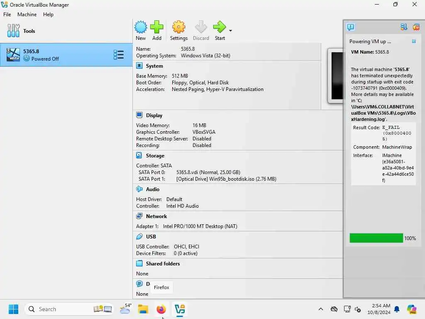The height and width of the screenshot is (319, 425).
Task: Open the Audio settings heading link
Action: [153, 189]
